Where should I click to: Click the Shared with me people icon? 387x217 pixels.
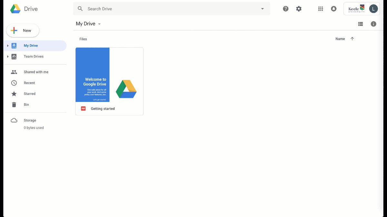click(14, 72)
